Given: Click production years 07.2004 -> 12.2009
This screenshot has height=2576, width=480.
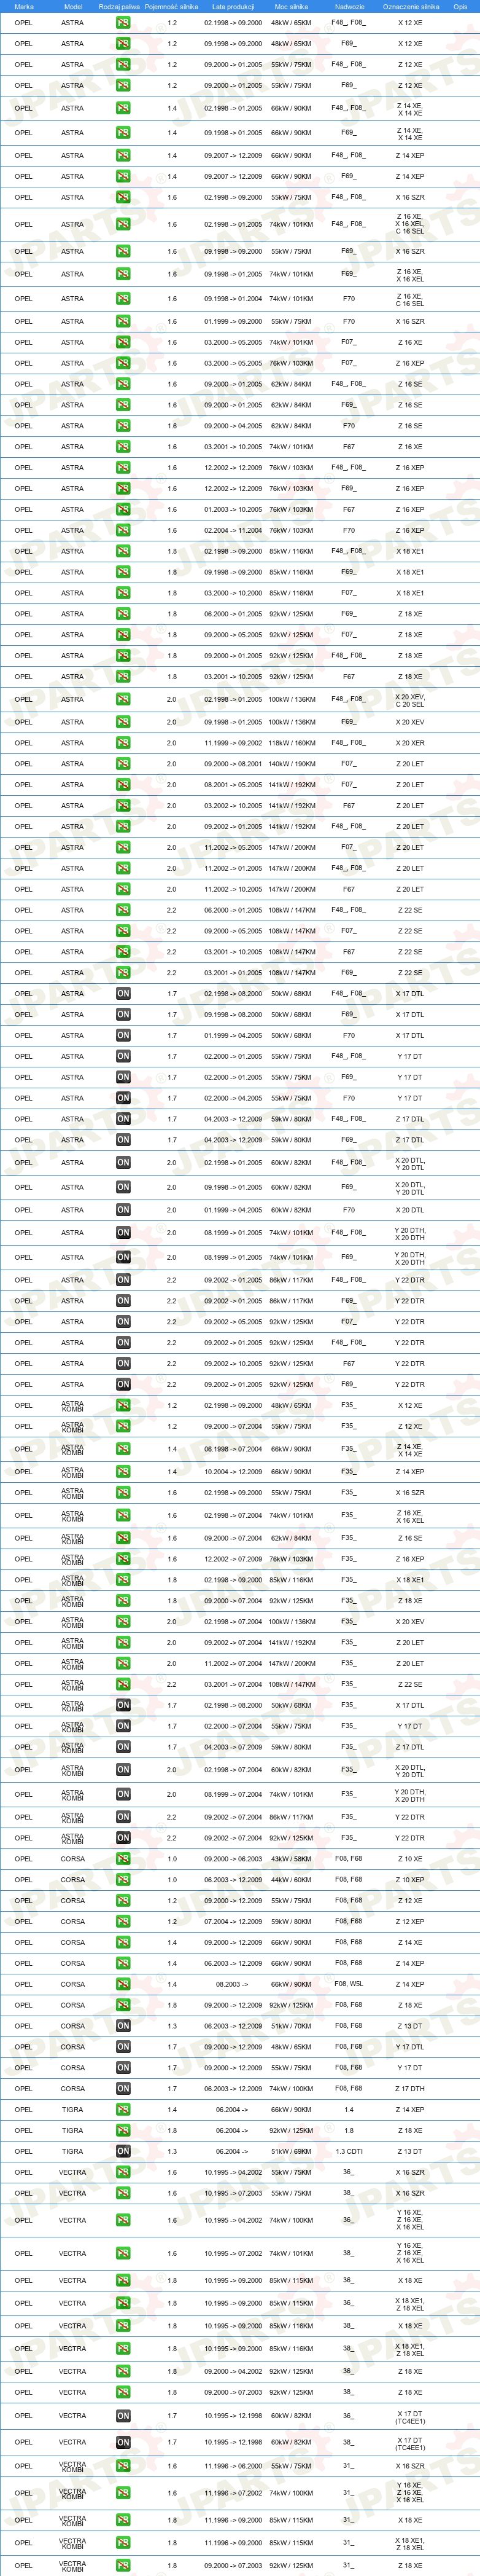Looking at the screenshot, I should 233,1922.
